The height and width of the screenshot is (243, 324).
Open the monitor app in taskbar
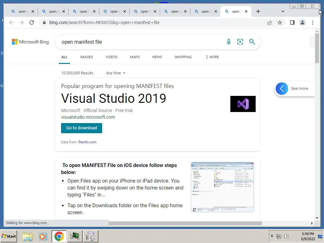pos(75,236)
